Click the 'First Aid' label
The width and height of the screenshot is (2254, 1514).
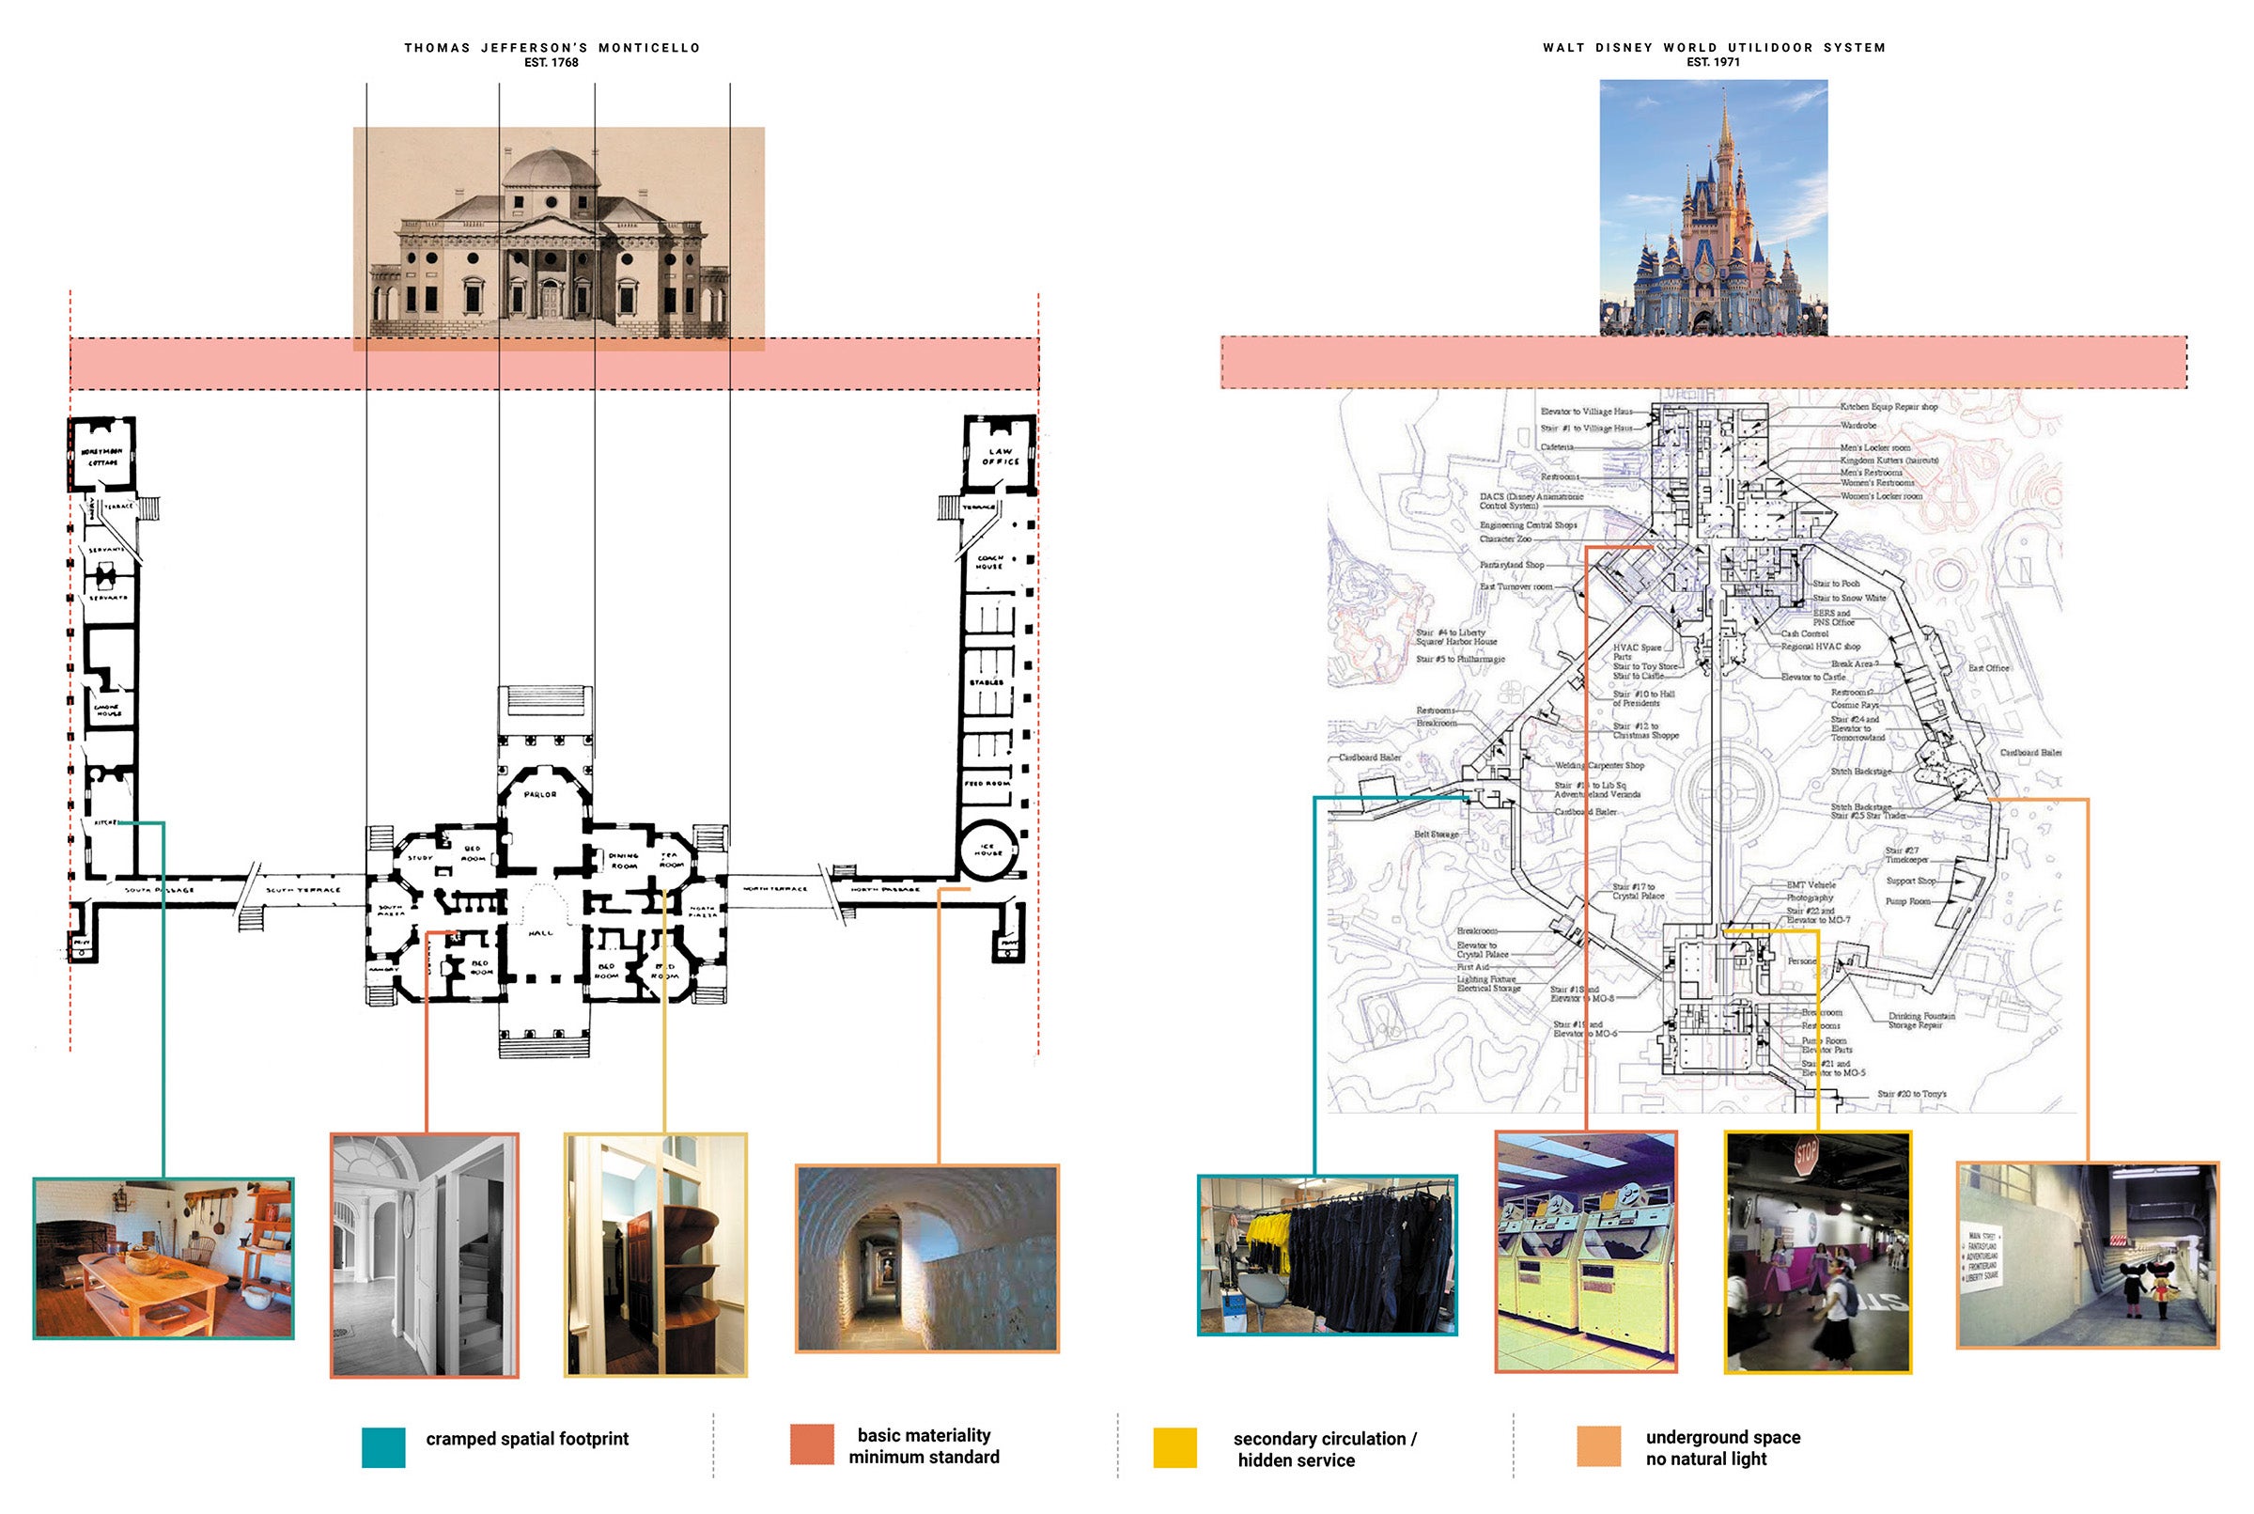pos(1473,966)
